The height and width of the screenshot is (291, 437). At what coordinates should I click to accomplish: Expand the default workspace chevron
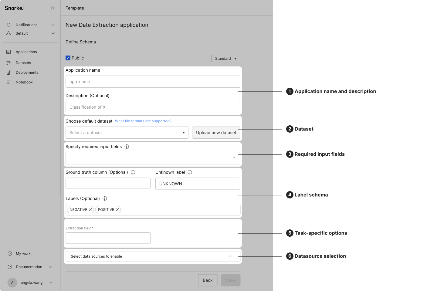pos(53,33)
